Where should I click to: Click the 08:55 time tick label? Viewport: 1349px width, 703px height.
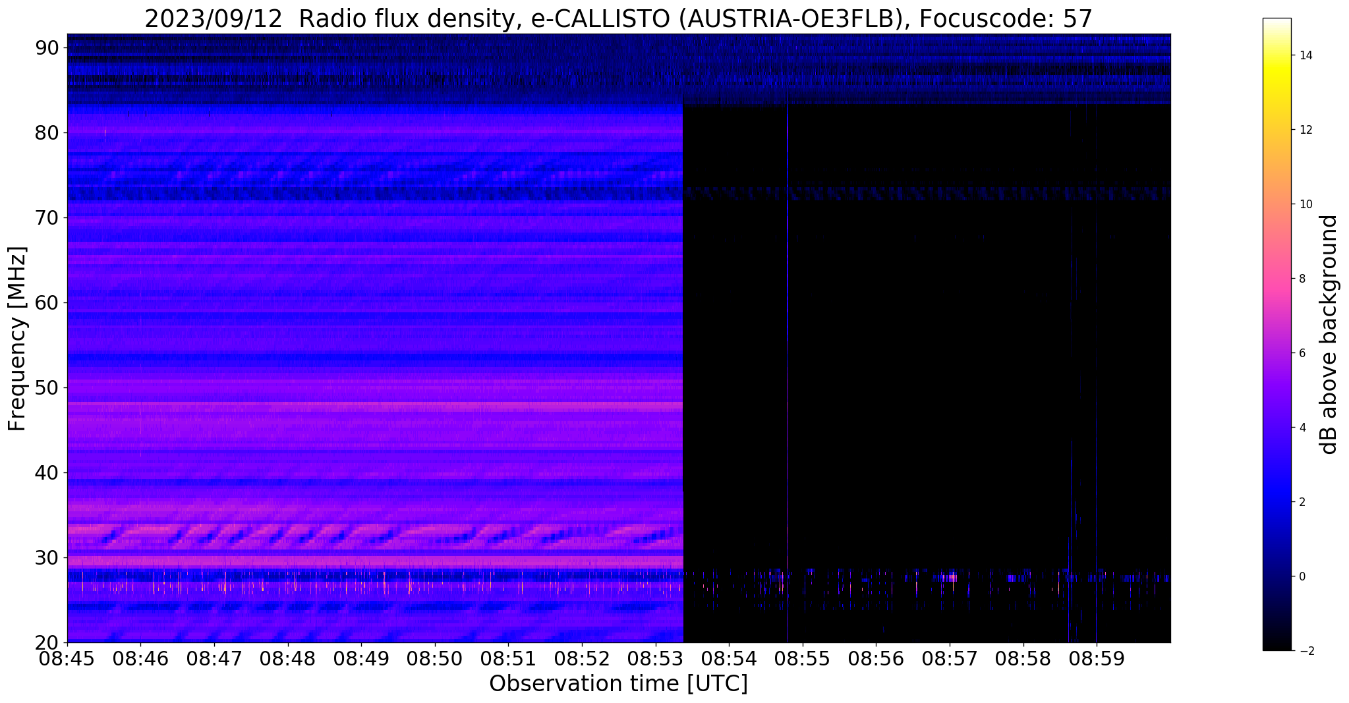click(802, 659)
